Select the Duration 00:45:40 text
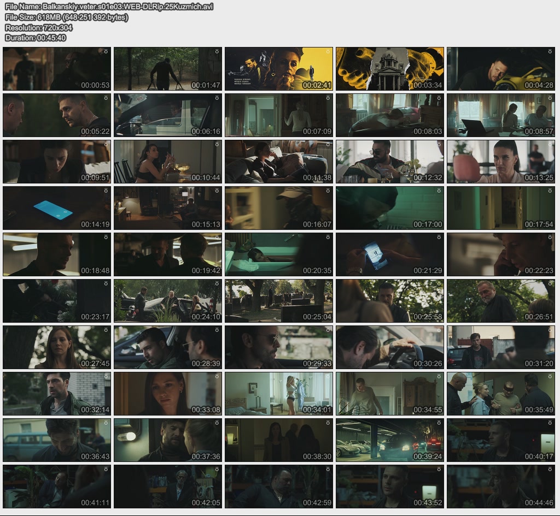Screen dimensions: 560x516 pos(36,38)
